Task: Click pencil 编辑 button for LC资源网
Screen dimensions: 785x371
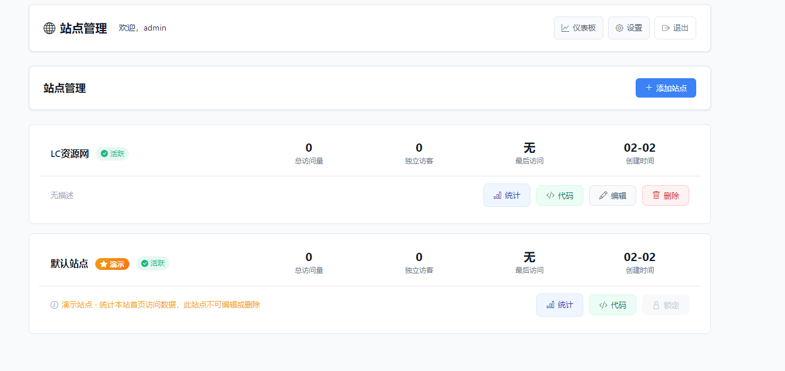Action: [612, 196]
